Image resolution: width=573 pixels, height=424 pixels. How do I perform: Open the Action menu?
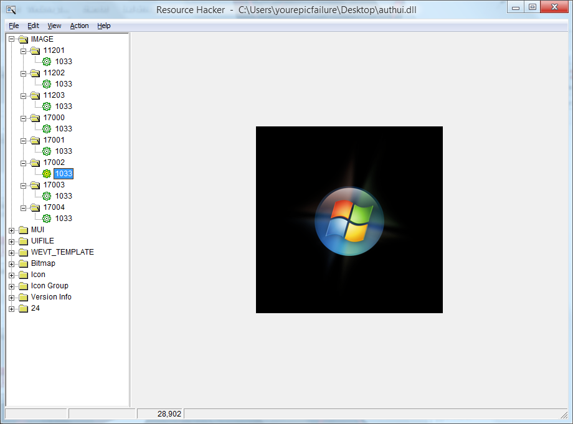click(79, 26)
